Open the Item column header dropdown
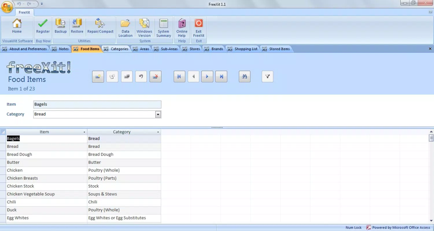This screenshot has width=434, height=231. tap(84, 132)
